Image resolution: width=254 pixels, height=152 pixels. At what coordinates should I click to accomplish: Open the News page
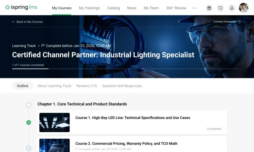tap(132, 8)
